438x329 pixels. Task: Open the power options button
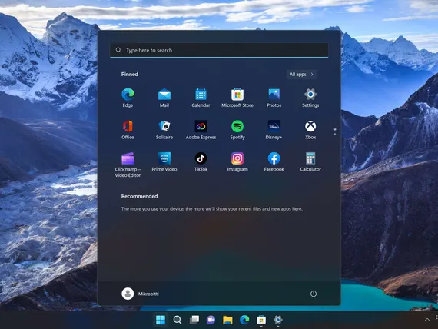point(314,294)
